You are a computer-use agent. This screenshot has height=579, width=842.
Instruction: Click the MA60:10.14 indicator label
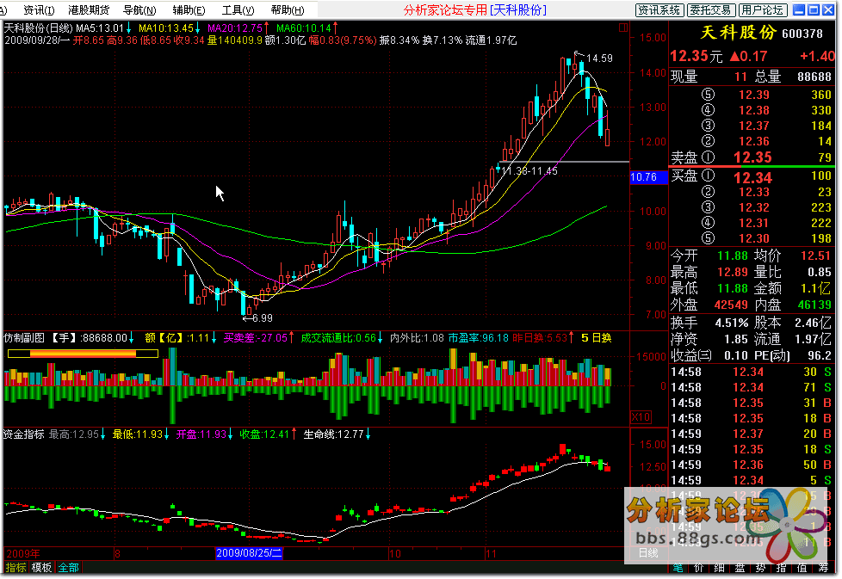304,28
